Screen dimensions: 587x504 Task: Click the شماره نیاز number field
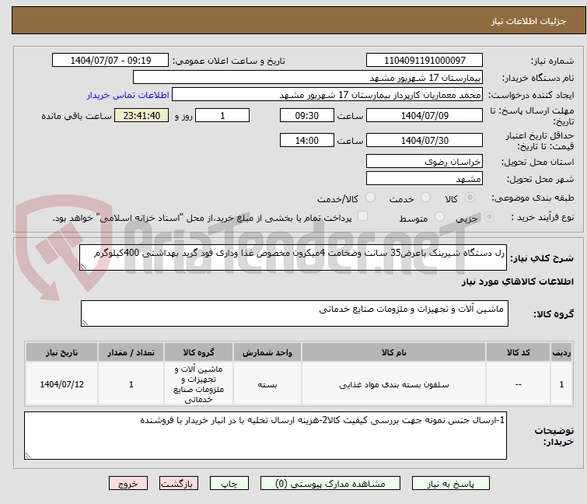425,61
